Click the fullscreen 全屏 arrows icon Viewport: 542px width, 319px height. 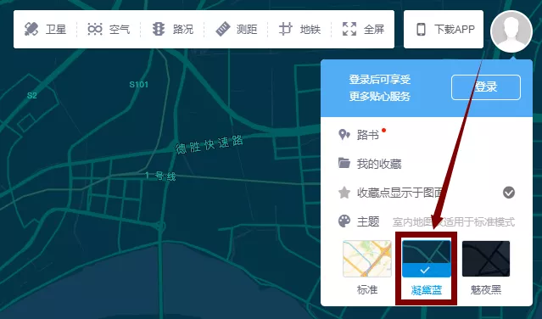coord(349,29)
